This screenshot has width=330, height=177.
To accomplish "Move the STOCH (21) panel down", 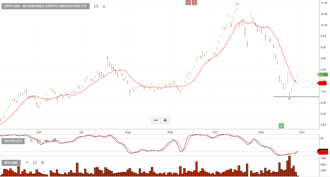I will click(x=46, y=141).
